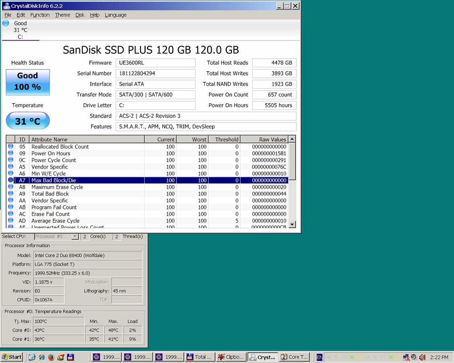454x363 pixels.
Task: Open the File menu
Action: pos(8,15)
